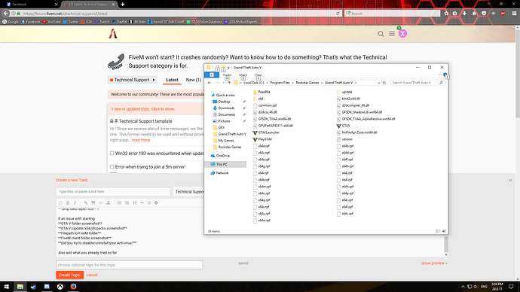The image size is (520, 292).
Task: Click the Explorer up-directory arrow
Action: pos(229,83)
